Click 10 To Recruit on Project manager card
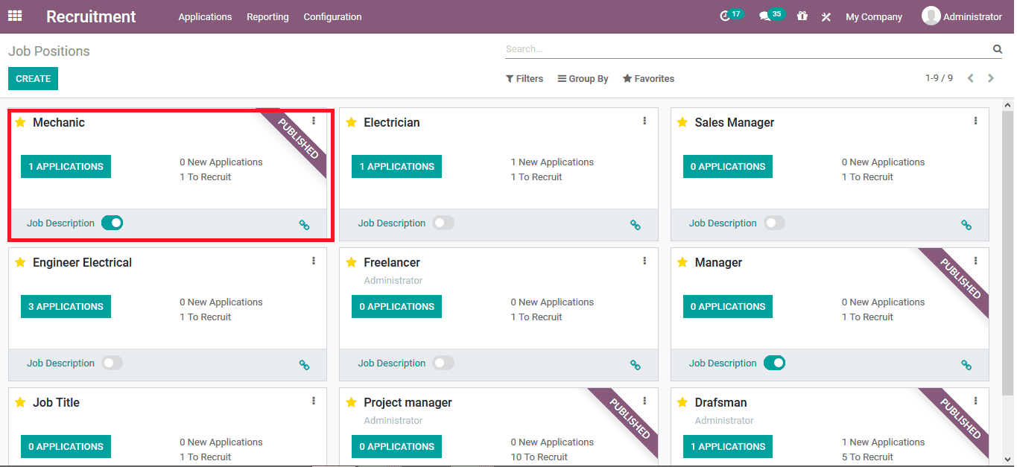Image resolution: width=1017 pixels, height=467 pixels. click(x=539, y=457)
